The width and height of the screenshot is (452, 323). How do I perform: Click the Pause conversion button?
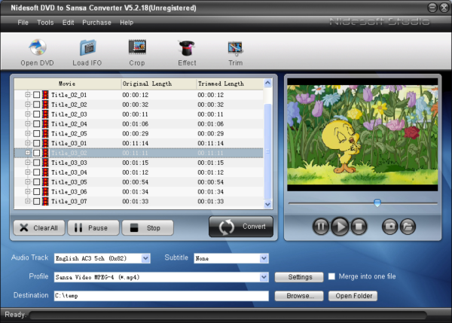pyautogui.click(x=93, y=228)
